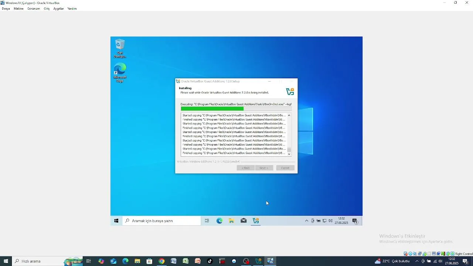Open Excel from the host taskbar
The width and height of the screenshot is (473, 266).
(186, 261)
